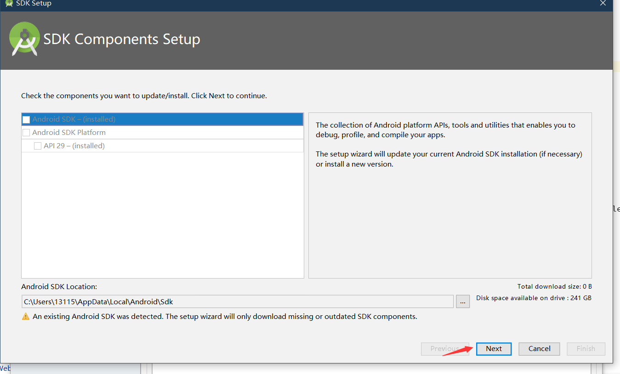Cancel the SDK Components Setup
The width and height of the screenshot is (620, 374).
point(539,349)
